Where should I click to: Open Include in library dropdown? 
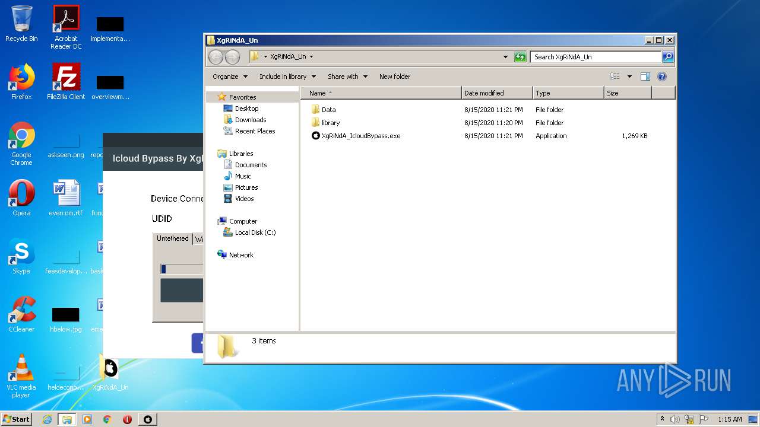coord(287,77)
